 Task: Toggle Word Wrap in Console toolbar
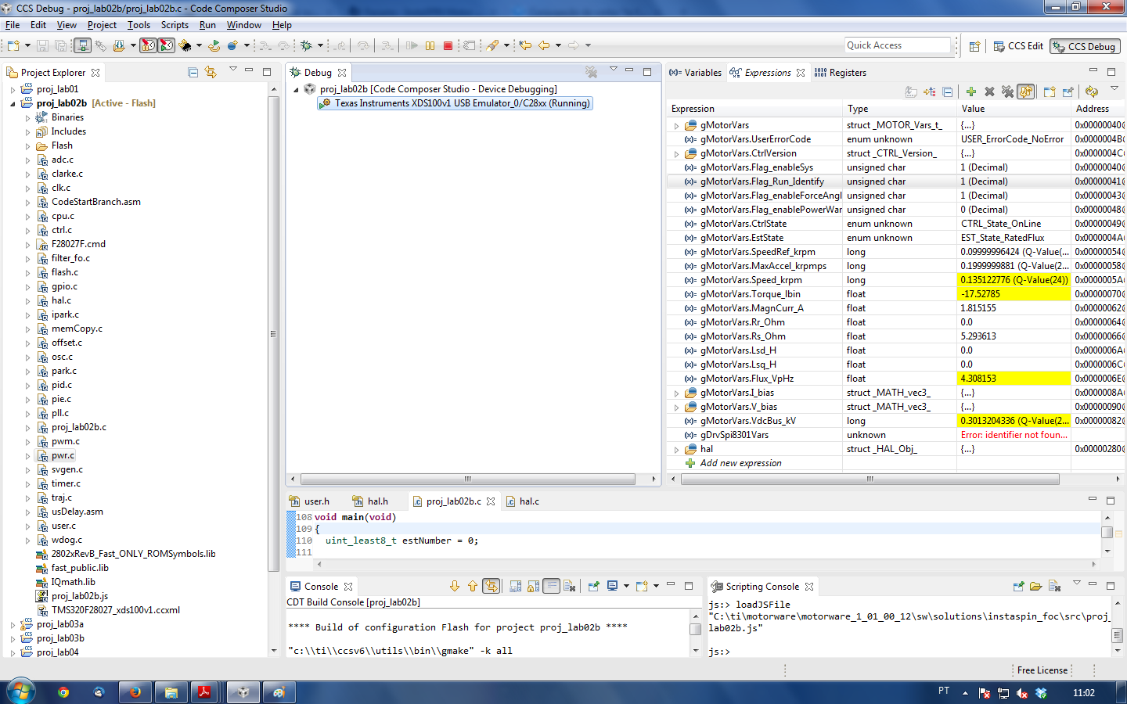552,586
